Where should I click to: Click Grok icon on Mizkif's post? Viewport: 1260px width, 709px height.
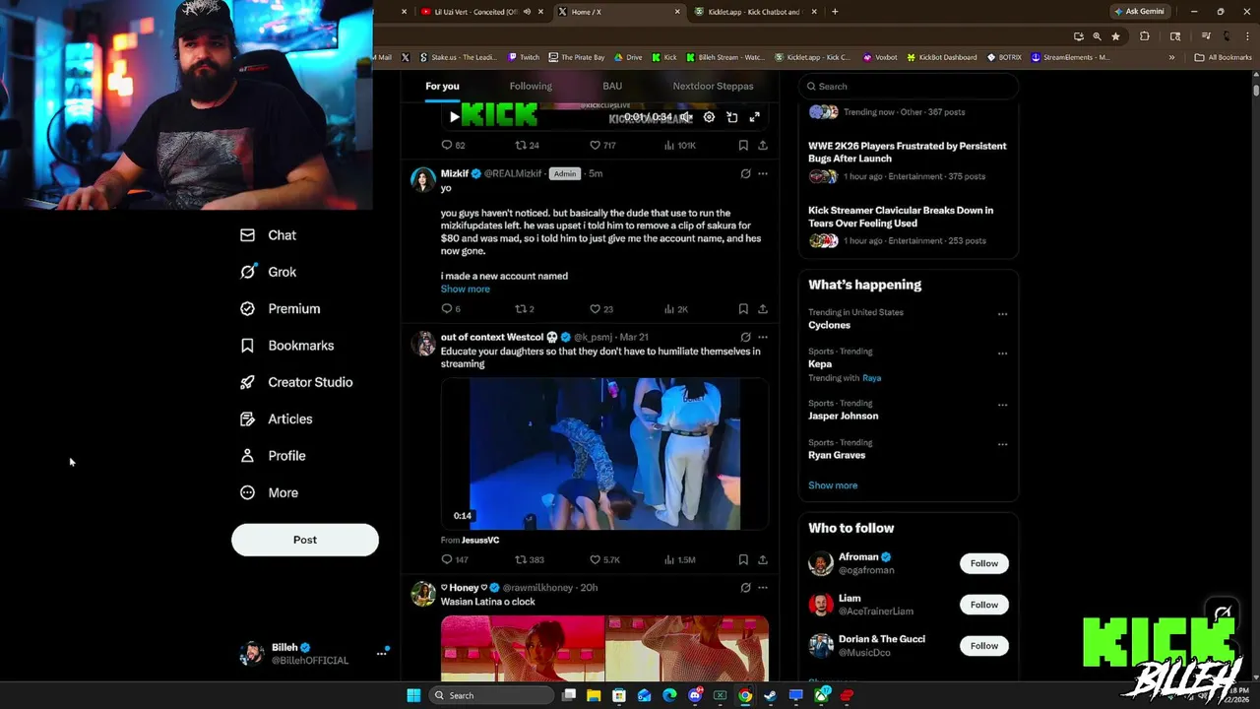click(745, 173)
